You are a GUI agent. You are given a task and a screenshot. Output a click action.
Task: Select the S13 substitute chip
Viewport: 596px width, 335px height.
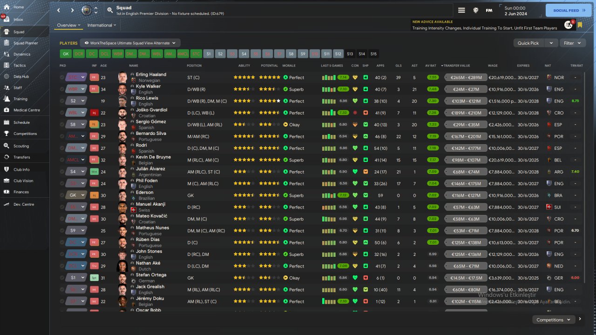[x=350, y=54]
